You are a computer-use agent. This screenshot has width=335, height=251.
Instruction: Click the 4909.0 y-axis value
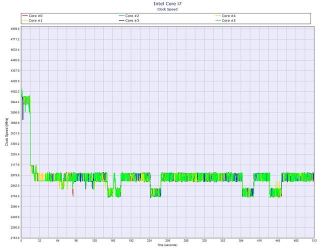point(15,29)
